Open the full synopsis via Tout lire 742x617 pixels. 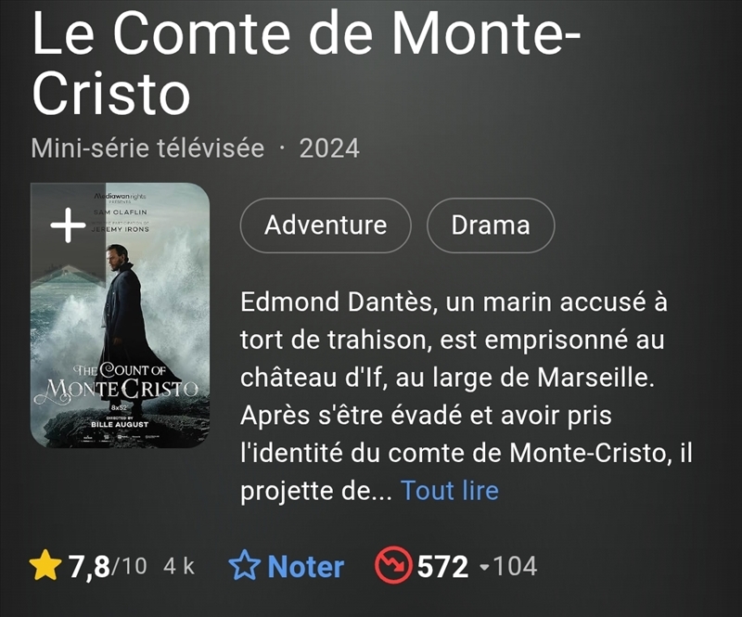(x=450, y=490)
